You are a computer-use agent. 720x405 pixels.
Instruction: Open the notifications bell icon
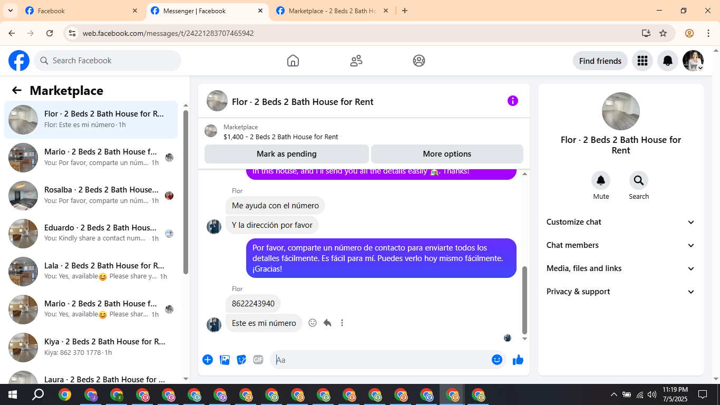click(x=668, y=61)
